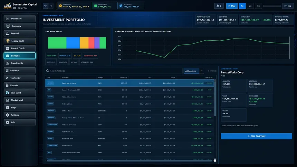Click the Bonds allocation legend chip
Viewport: 297px width, 167px height.
(x=63, y=62)
